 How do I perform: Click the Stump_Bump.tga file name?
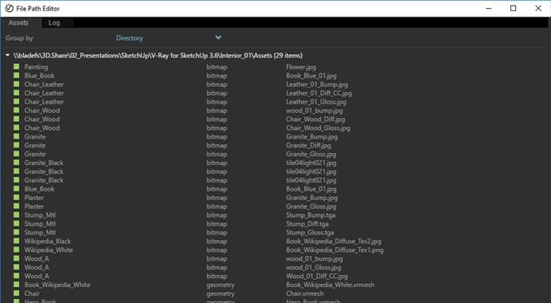[x=311, y=215]
